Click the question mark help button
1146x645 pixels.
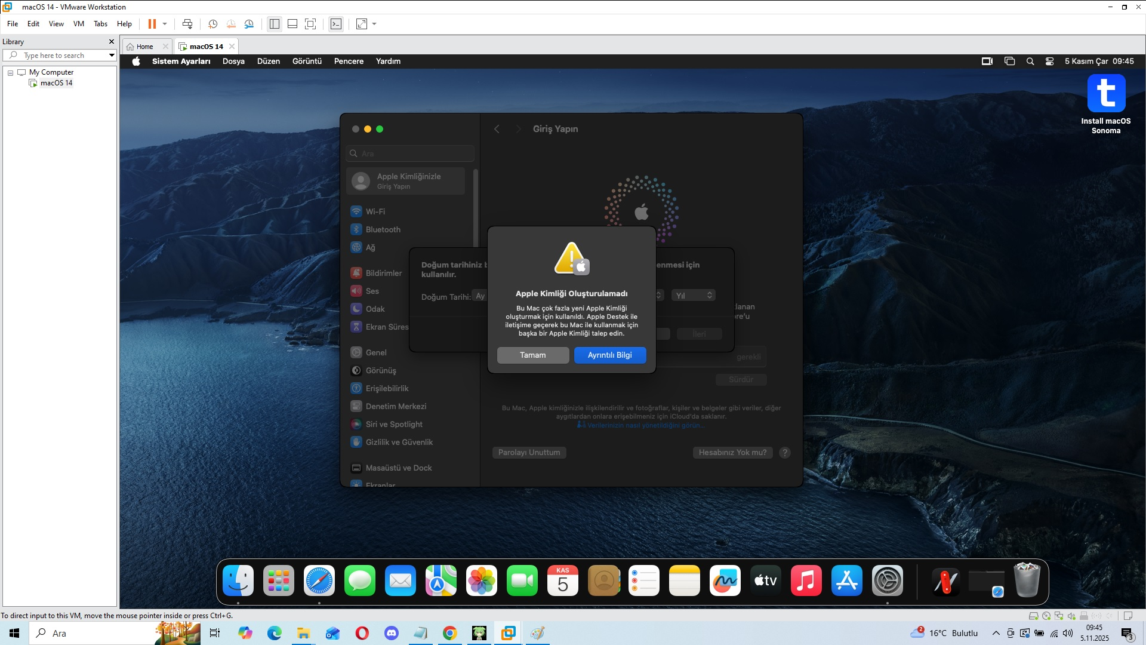click(x=785, y=453)
